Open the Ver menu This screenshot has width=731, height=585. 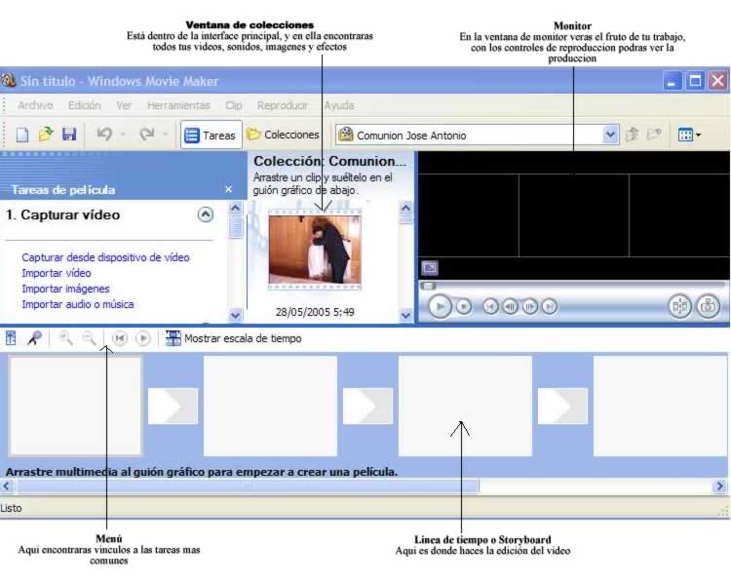(x=124, y=105)
